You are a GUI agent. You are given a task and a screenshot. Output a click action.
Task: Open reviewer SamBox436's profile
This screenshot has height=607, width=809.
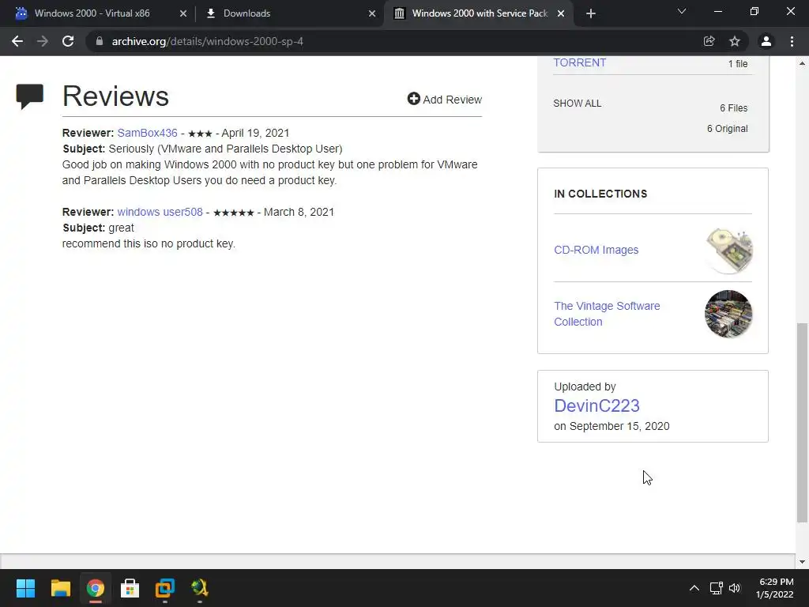pyautogui.click(x=147, y=133)
